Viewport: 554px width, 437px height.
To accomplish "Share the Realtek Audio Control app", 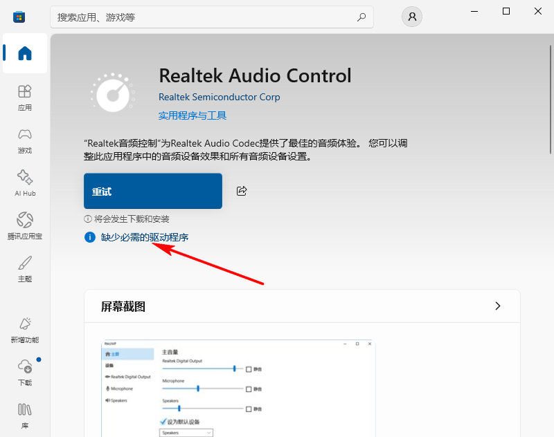I will [x=241, y=191].
